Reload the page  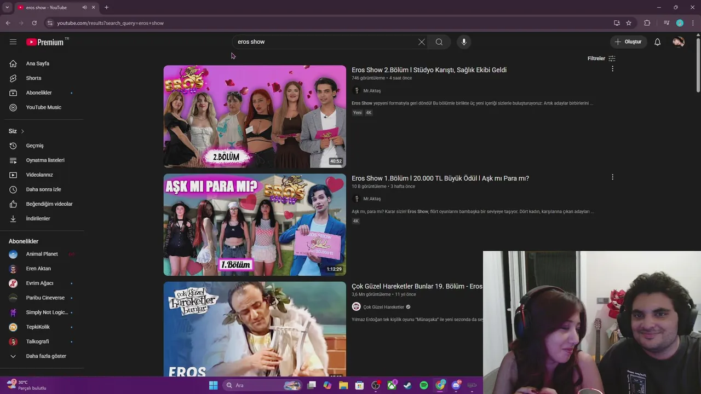34,23
